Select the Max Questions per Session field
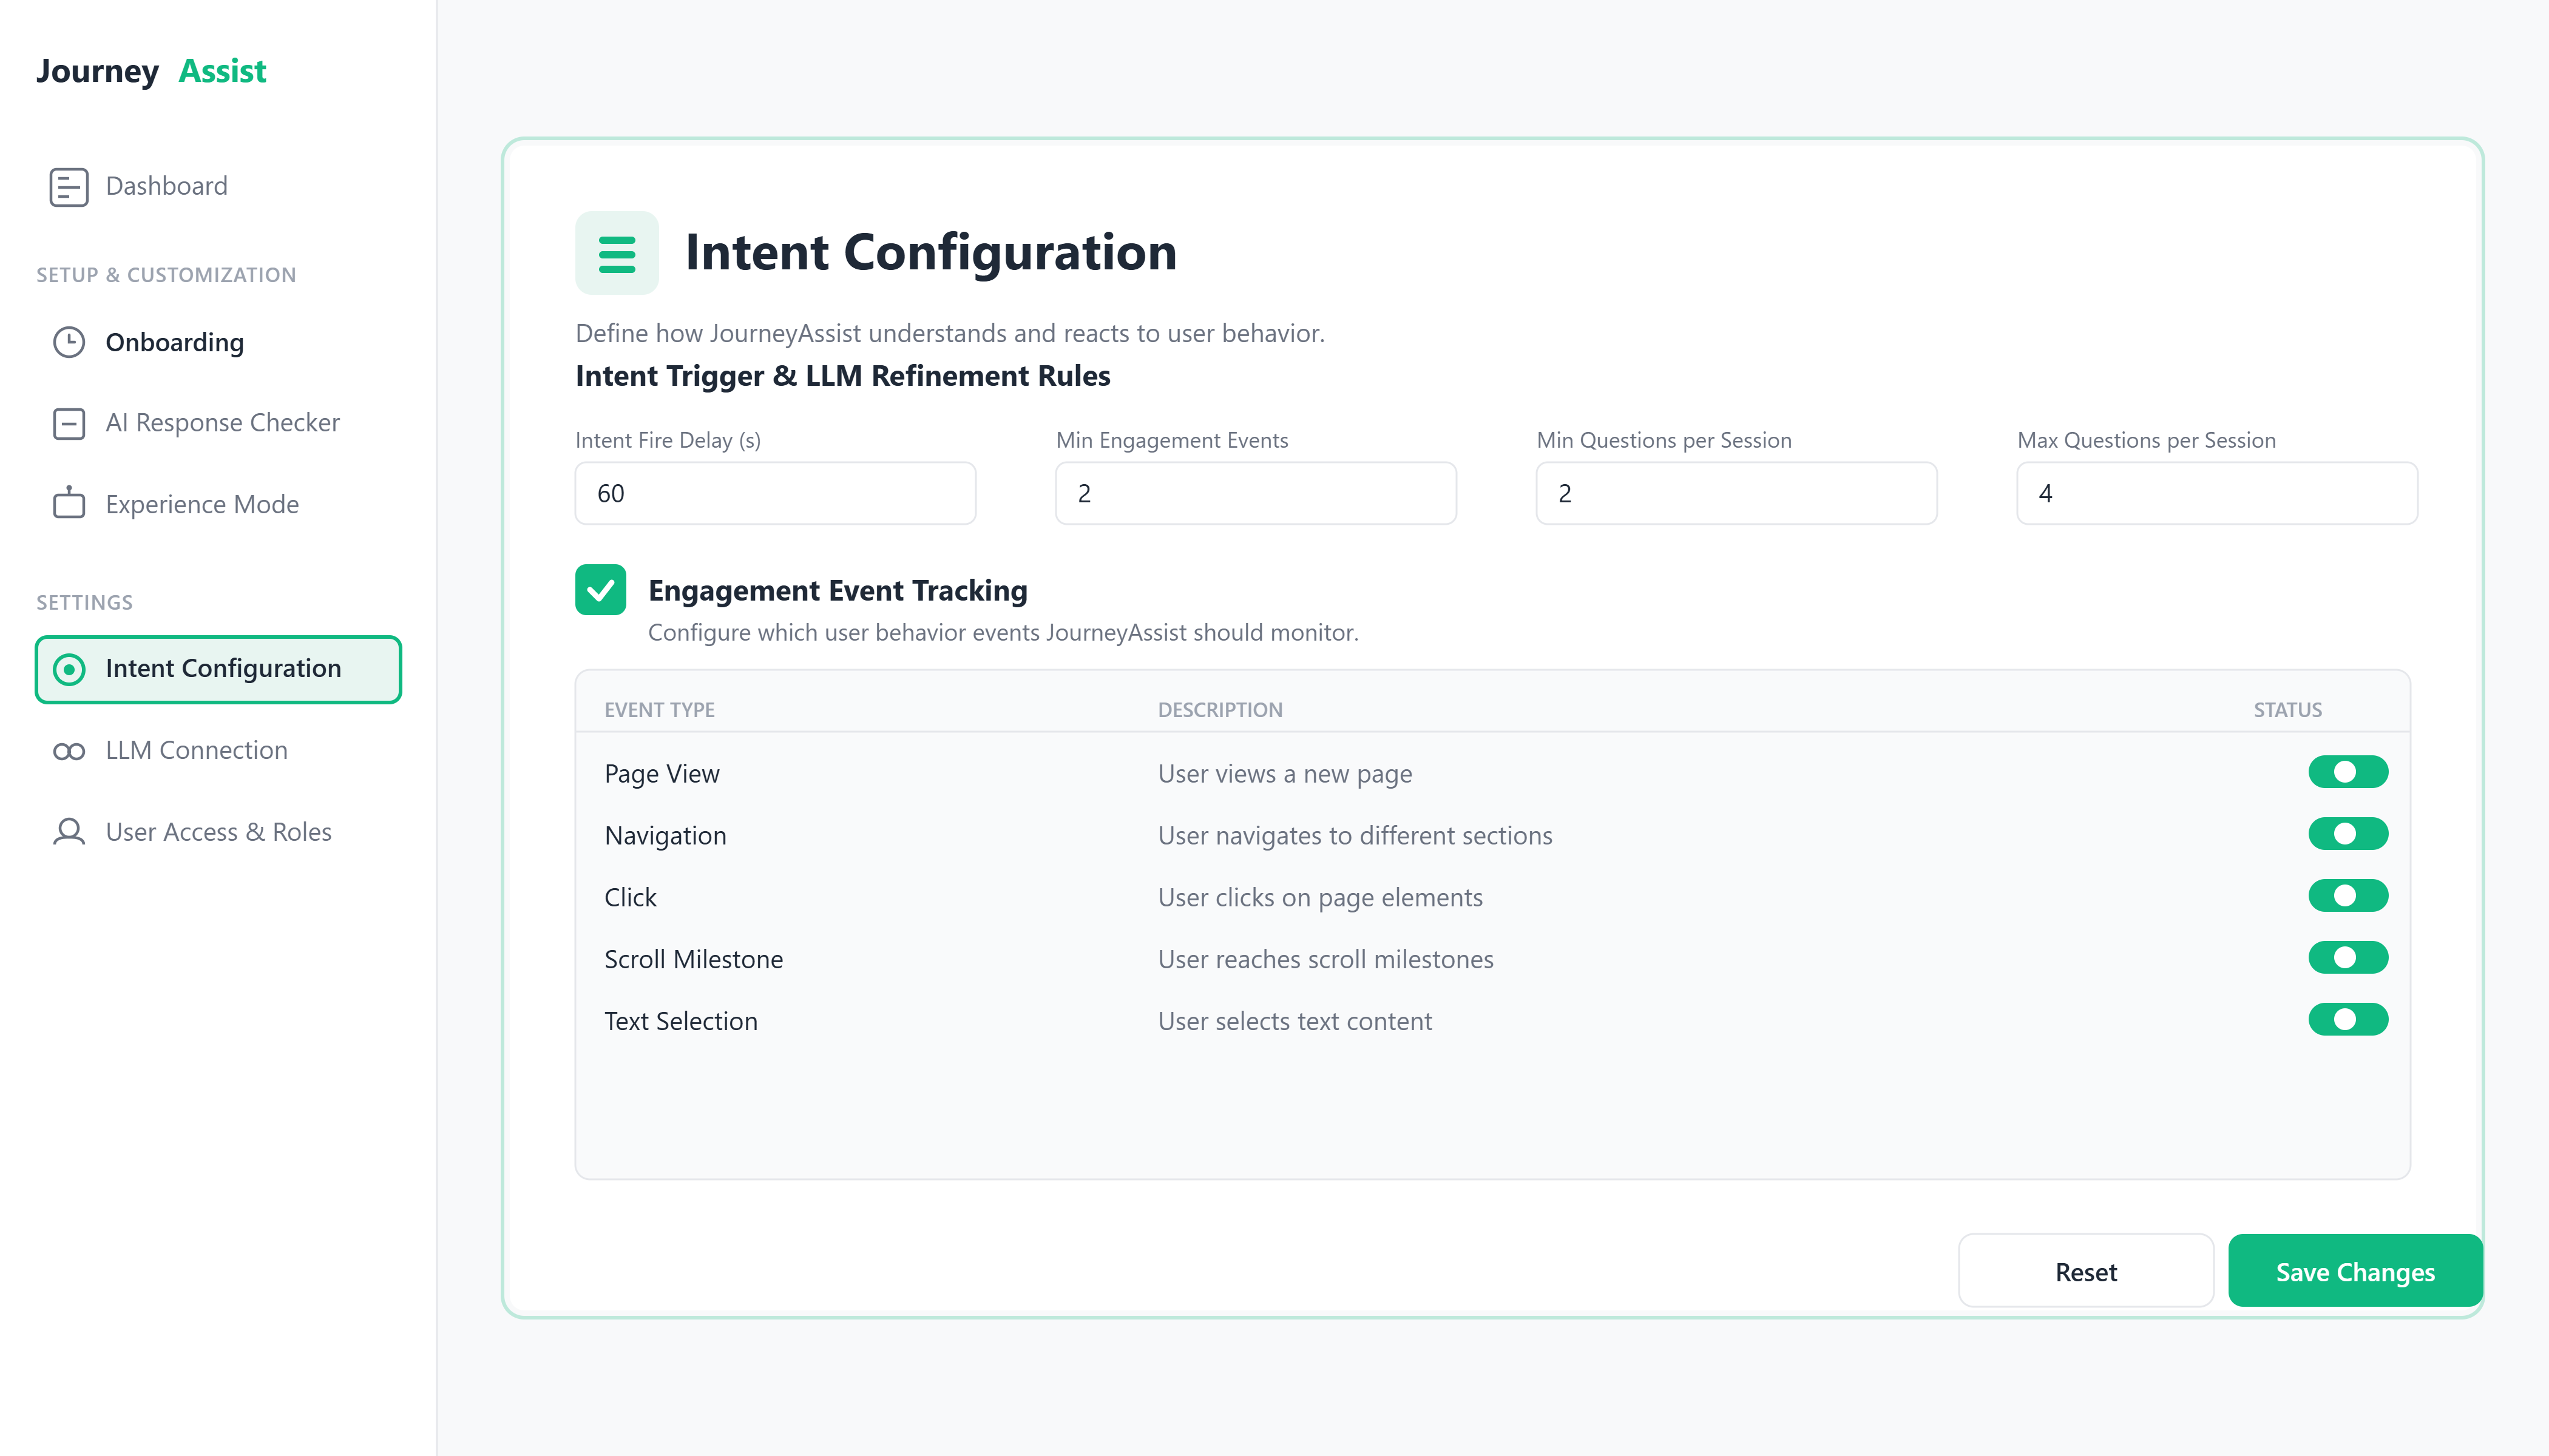 2217,493
